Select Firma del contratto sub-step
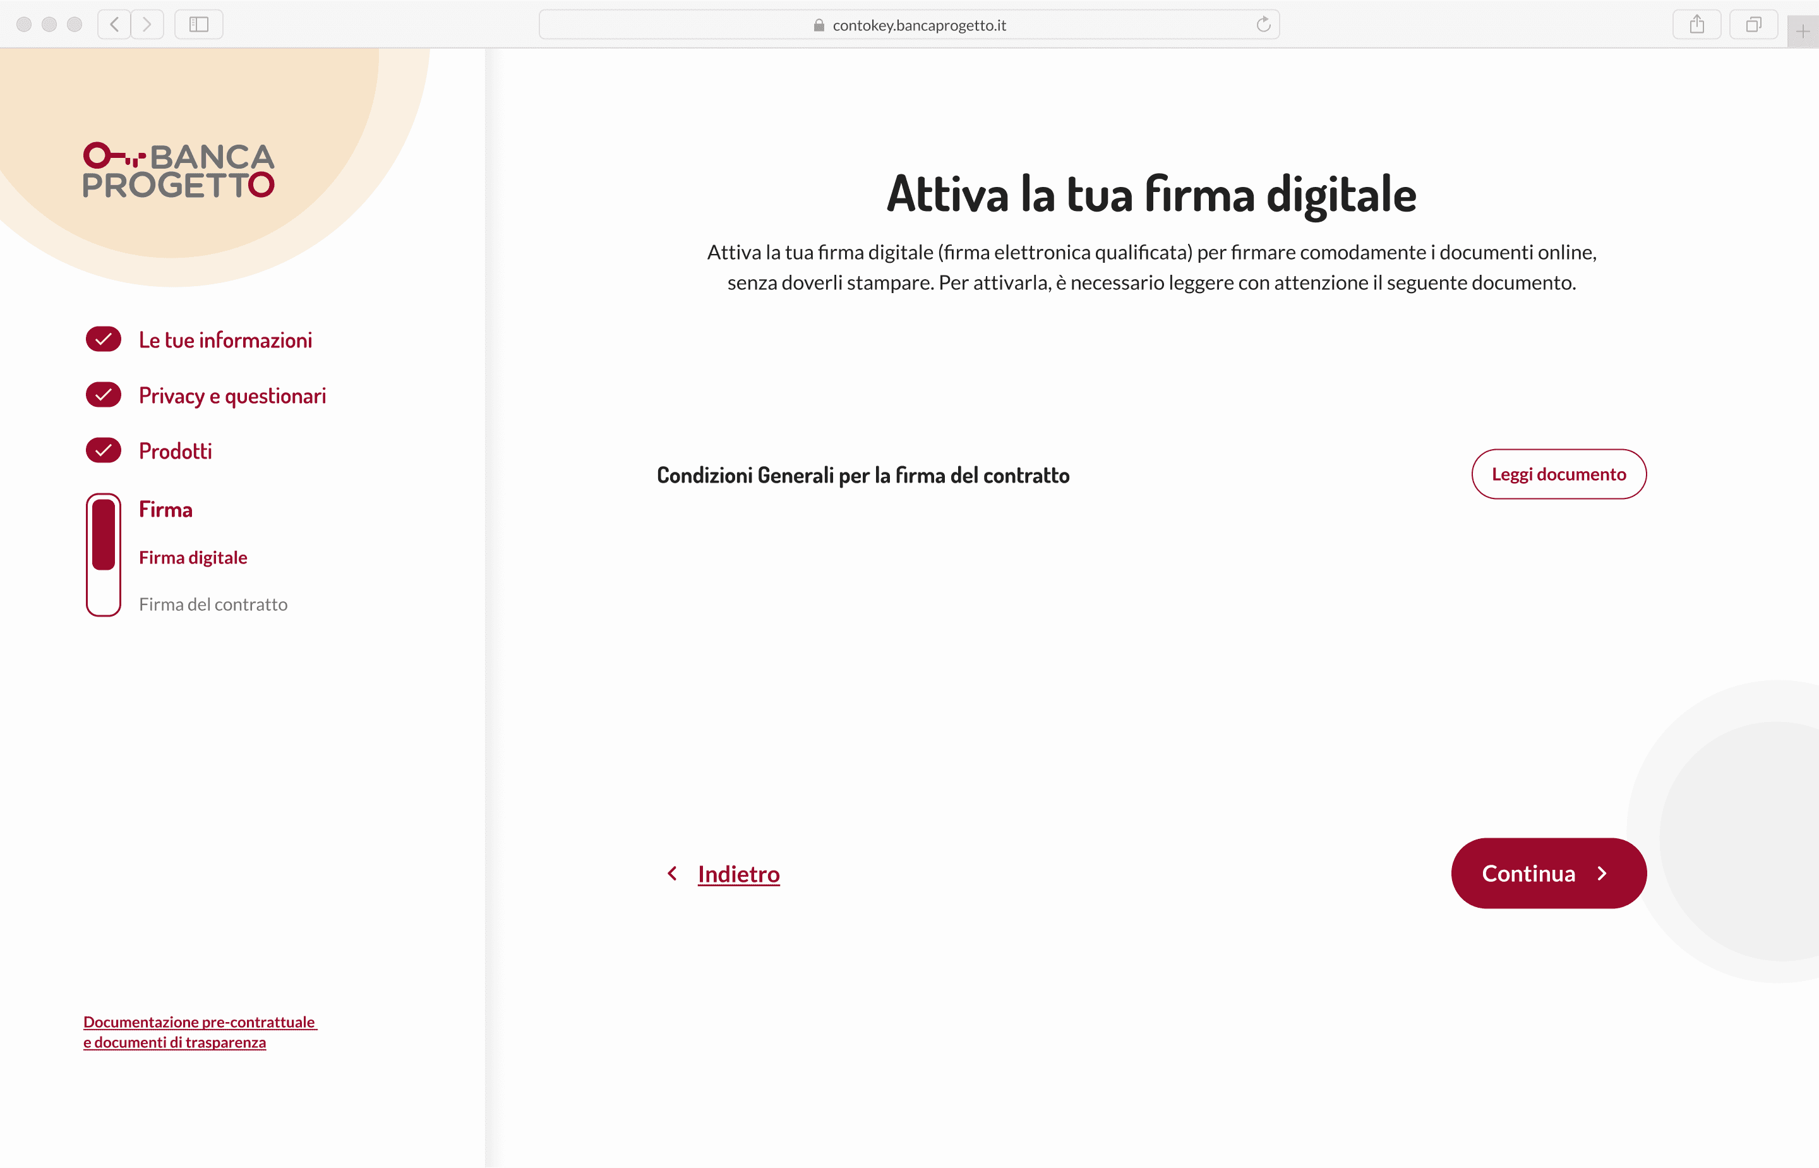 click(x=213, y=605)
